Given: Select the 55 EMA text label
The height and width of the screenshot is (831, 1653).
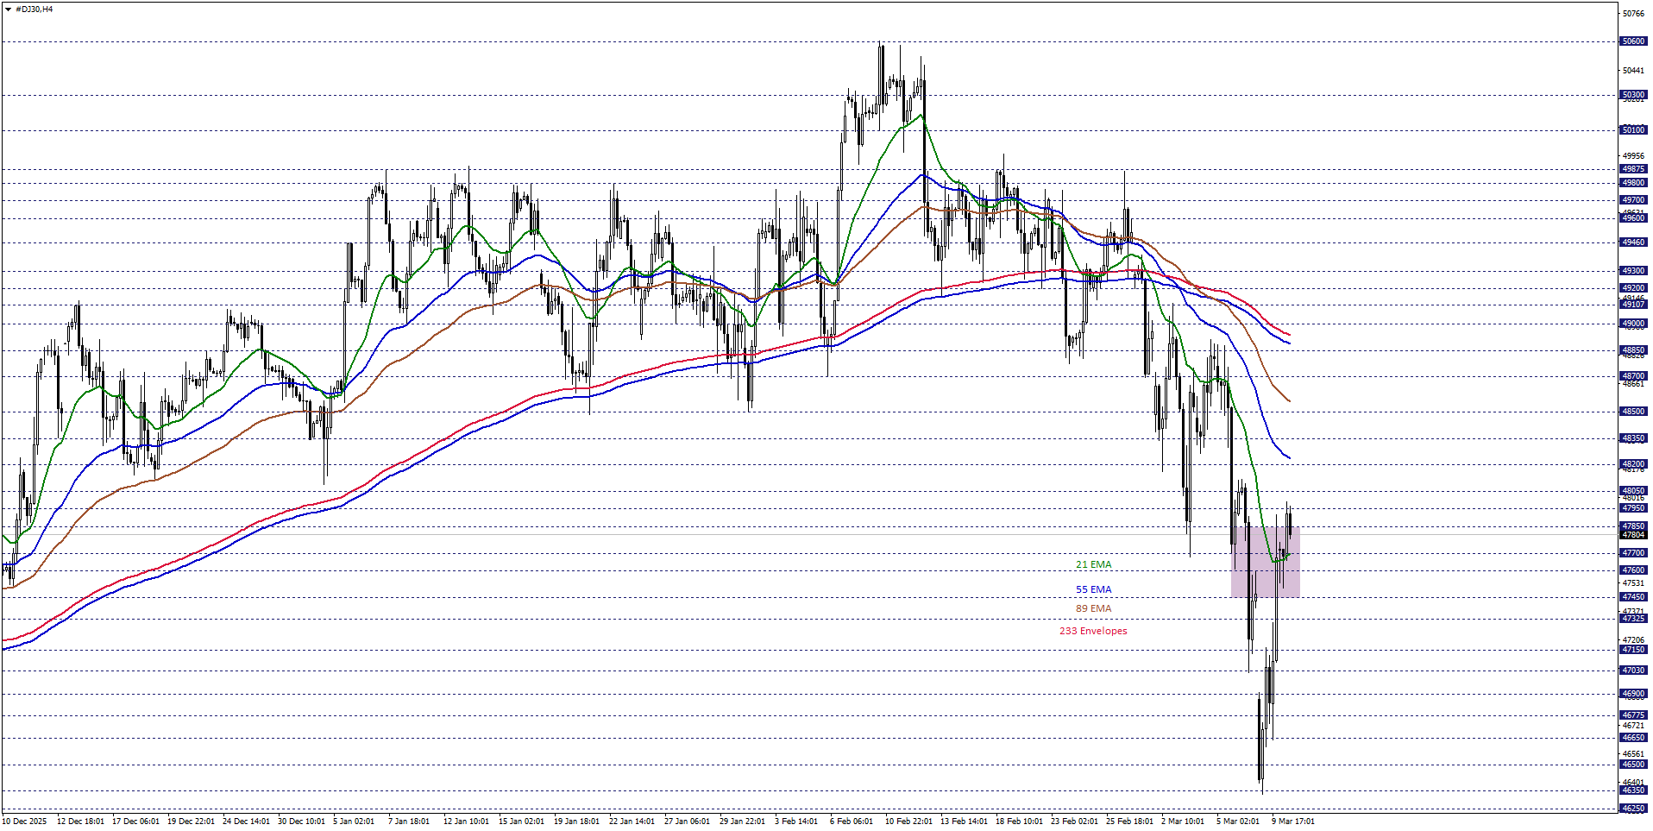Looking at the screenshot, I should pos(1093,589).
